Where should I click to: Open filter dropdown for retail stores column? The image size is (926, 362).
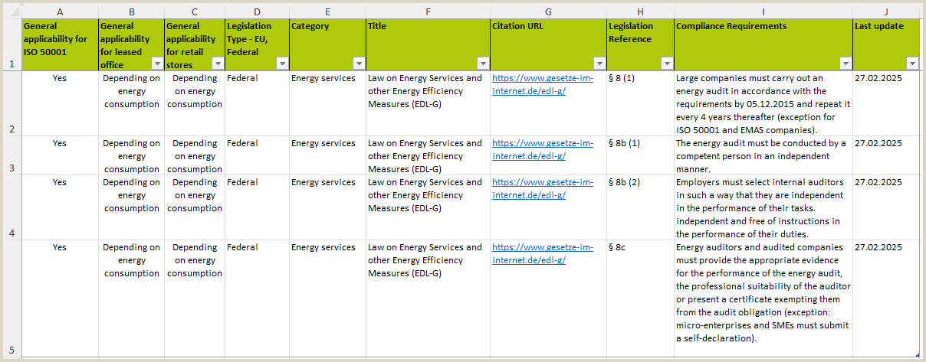coord(218,64)
